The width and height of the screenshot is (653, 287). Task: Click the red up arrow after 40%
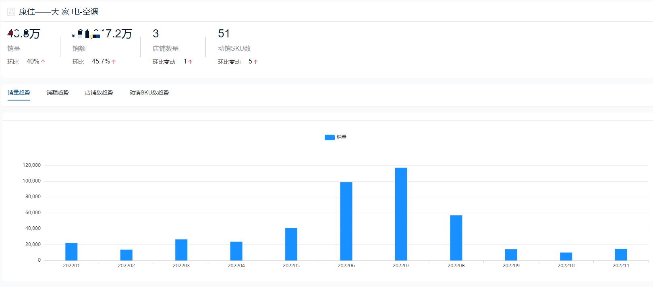coord(43,62)
